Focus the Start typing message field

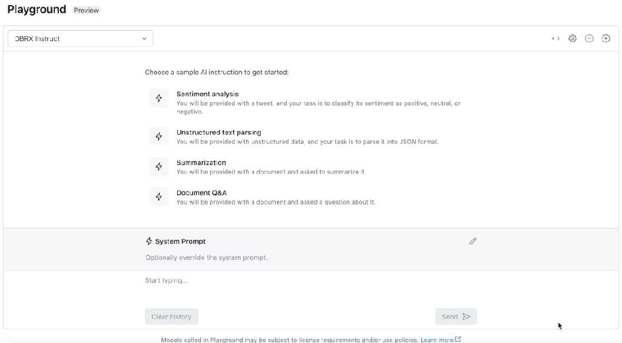tap(310, 281)
